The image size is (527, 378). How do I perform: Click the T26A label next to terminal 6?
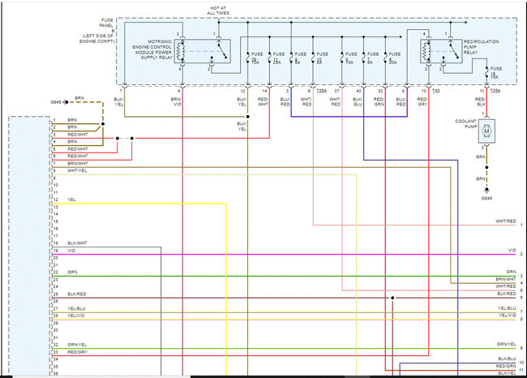[321, 91]
